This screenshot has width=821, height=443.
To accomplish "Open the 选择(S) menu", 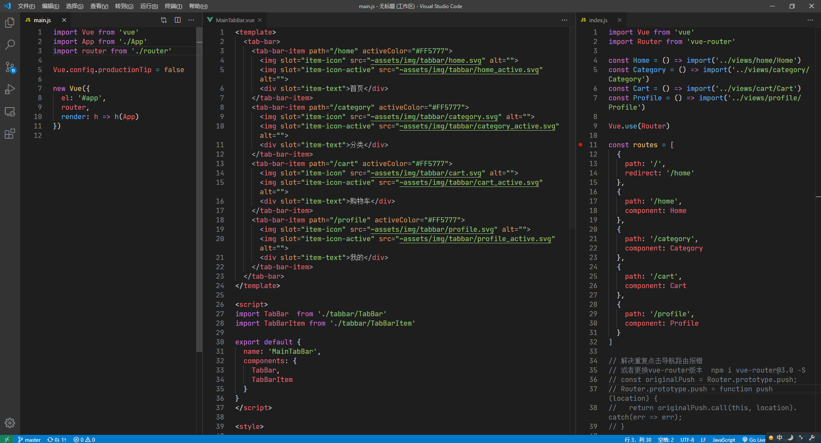I will tap(75, 6).
